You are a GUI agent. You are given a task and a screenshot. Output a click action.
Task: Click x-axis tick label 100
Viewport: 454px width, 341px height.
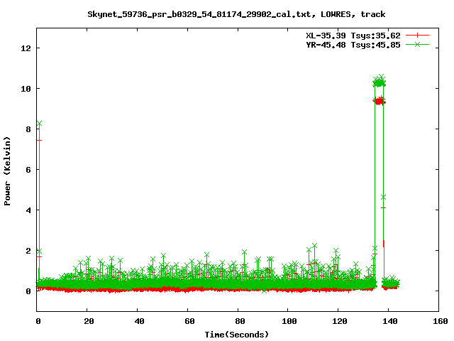point(289,321)
